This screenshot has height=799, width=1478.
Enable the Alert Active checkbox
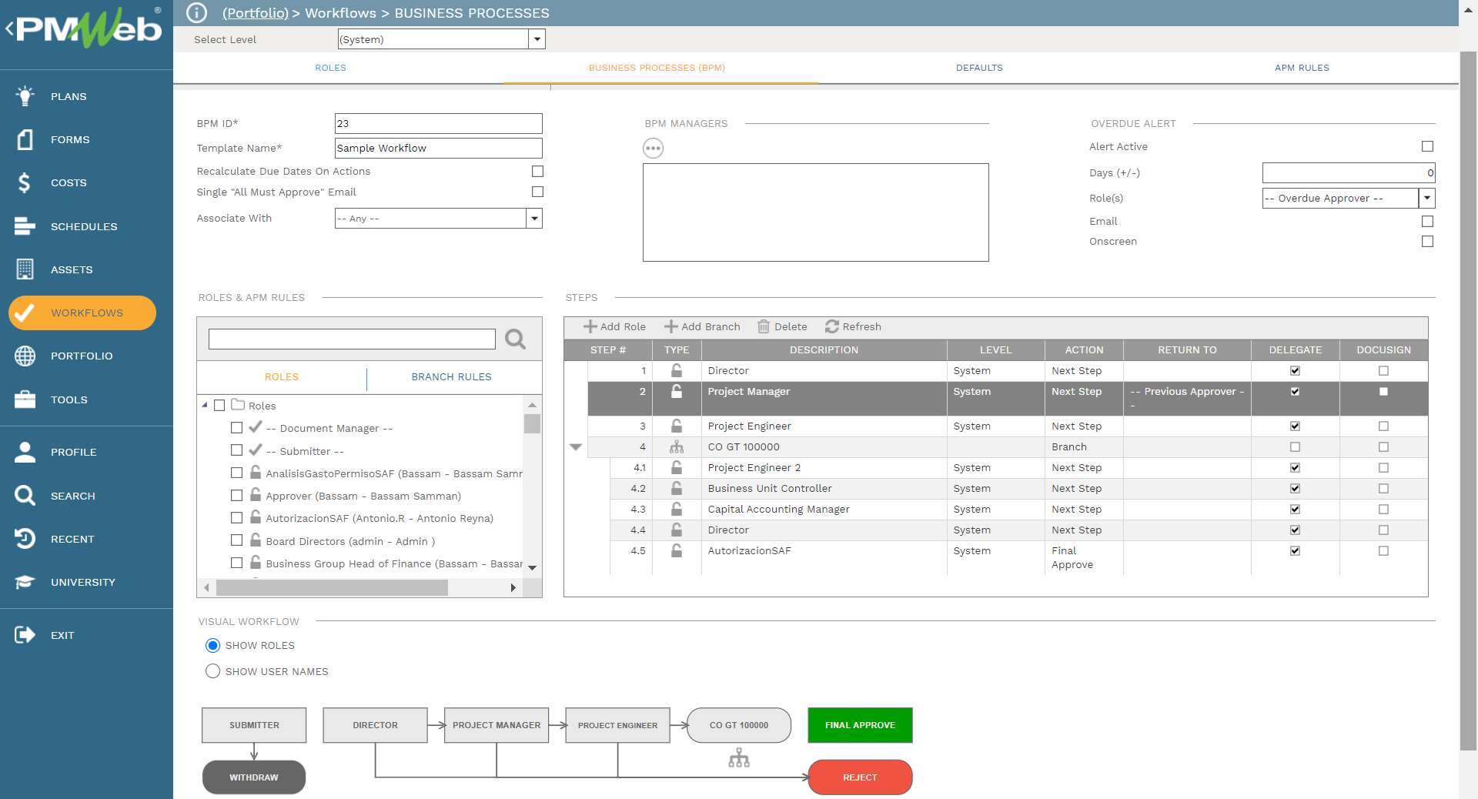(1428, 146)
